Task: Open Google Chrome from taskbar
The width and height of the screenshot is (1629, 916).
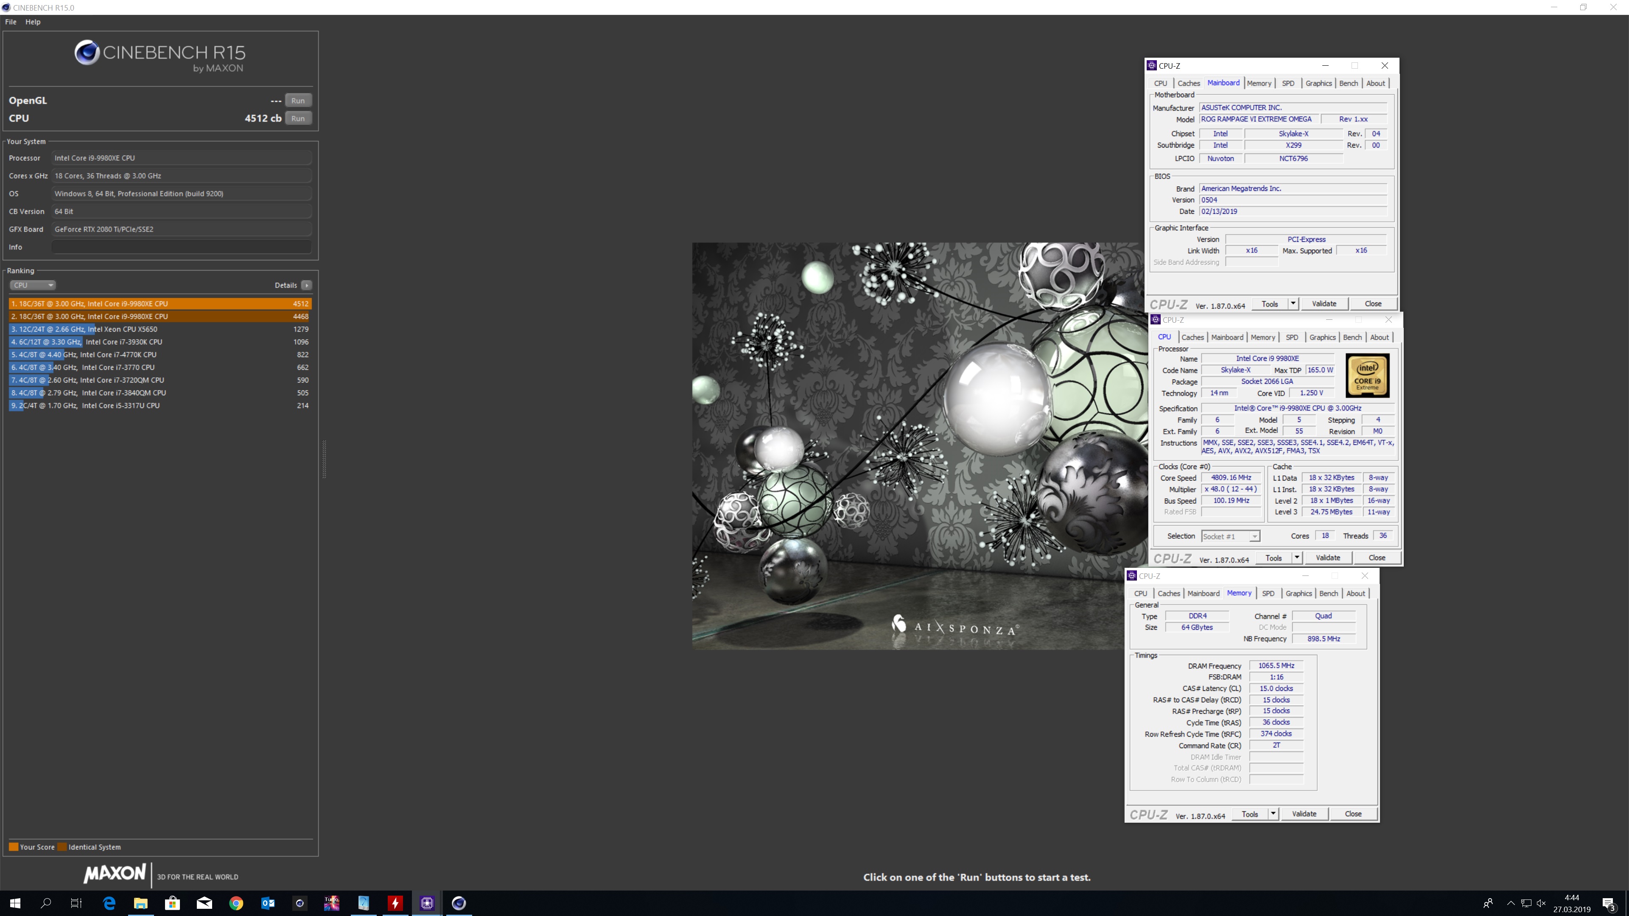Action: click(236, 903)
